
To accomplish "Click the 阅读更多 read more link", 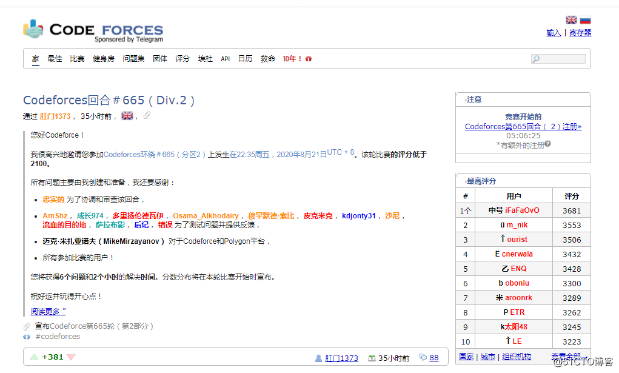I will [x=48, y=311].
